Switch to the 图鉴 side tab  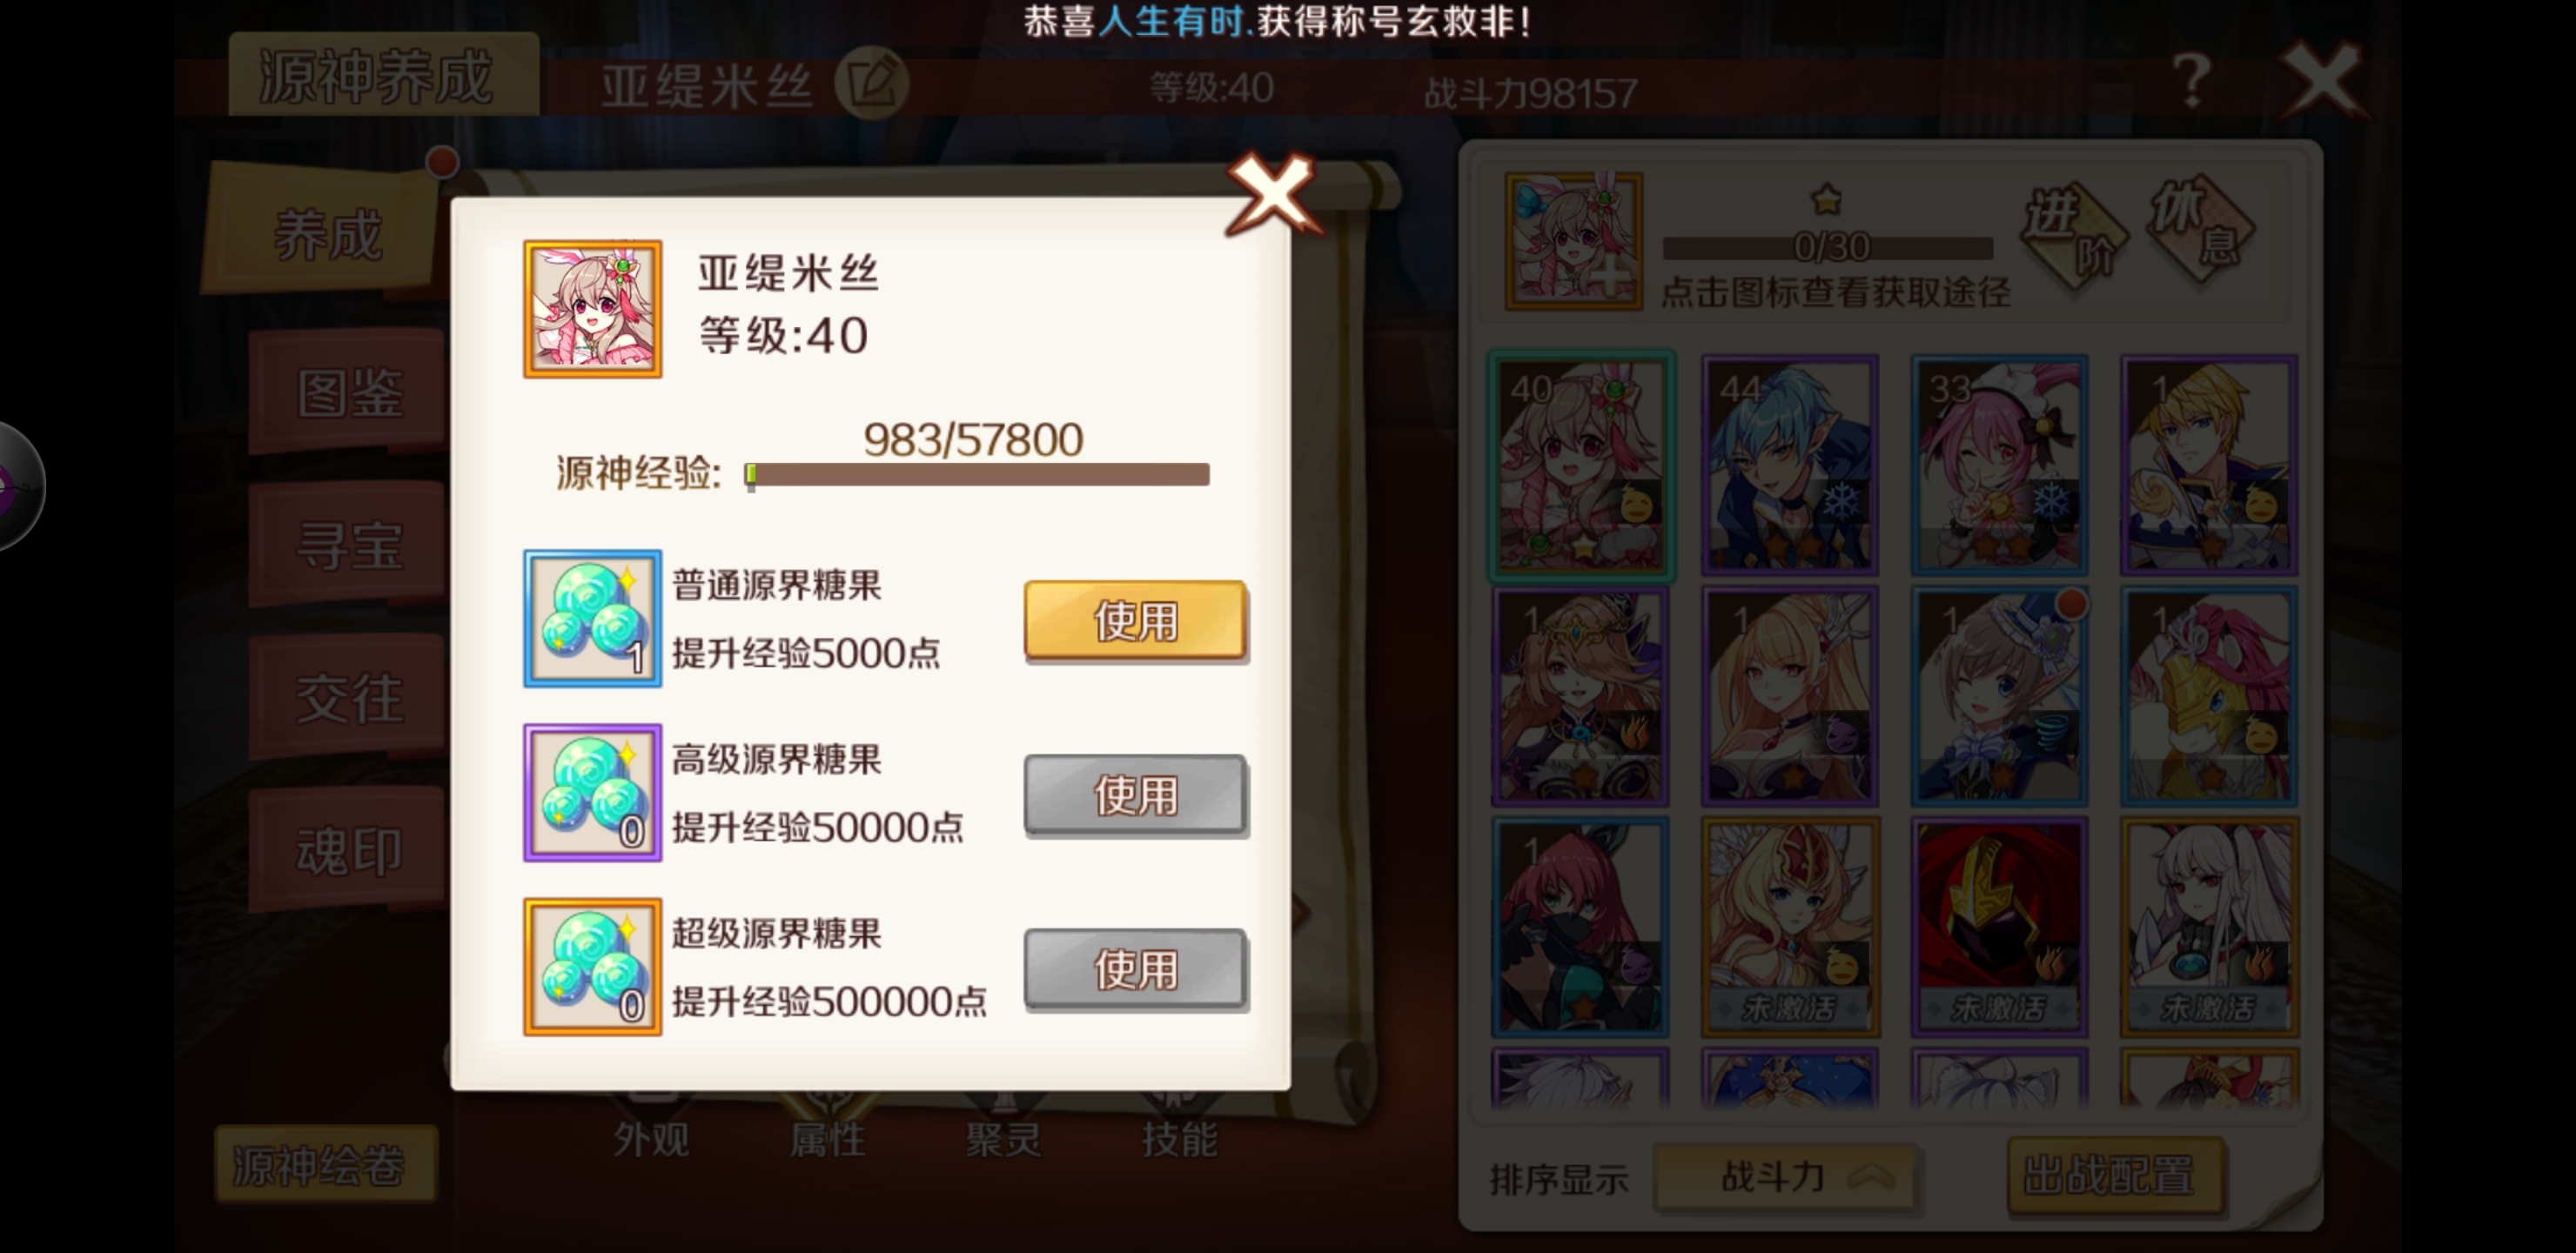348,392
